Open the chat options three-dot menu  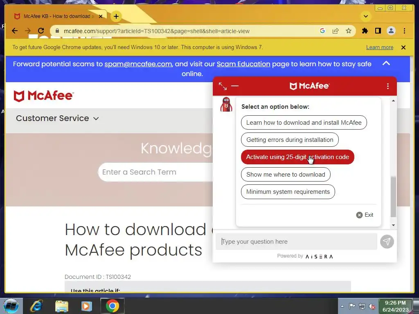(388, 86)
